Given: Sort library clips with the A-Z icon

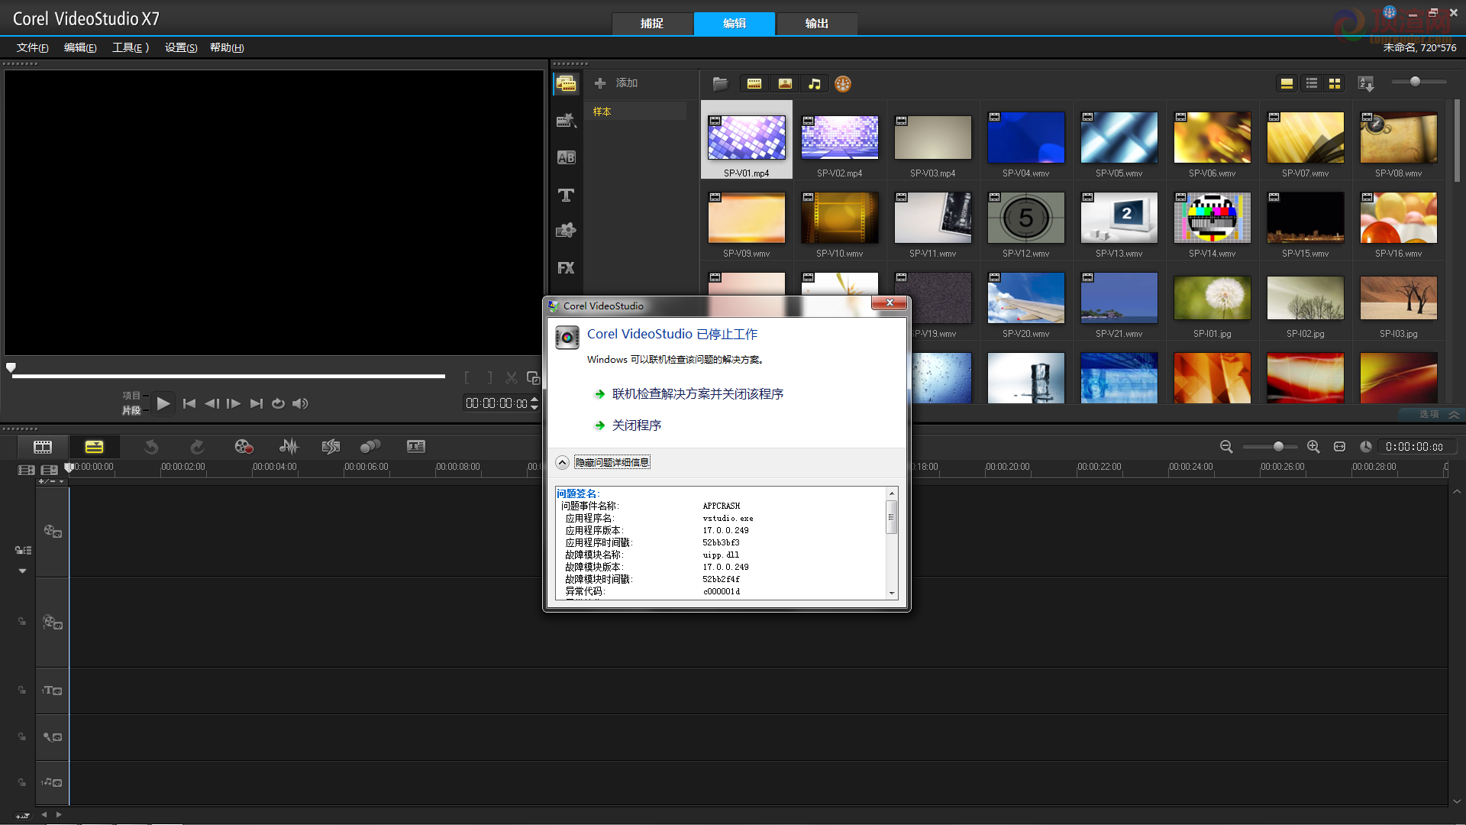Looking at the screenshot, I should click(1366, 83).
